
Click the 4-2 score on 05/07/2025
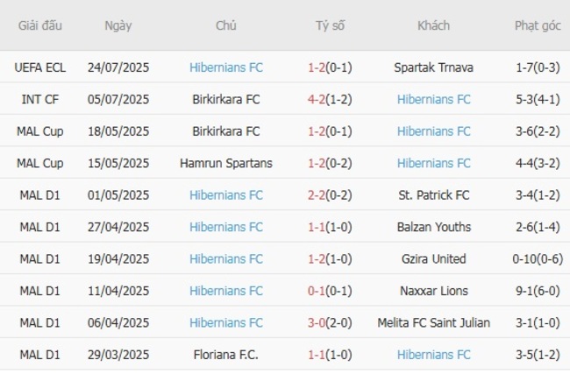pyautogui.click(x=317, y=99)
